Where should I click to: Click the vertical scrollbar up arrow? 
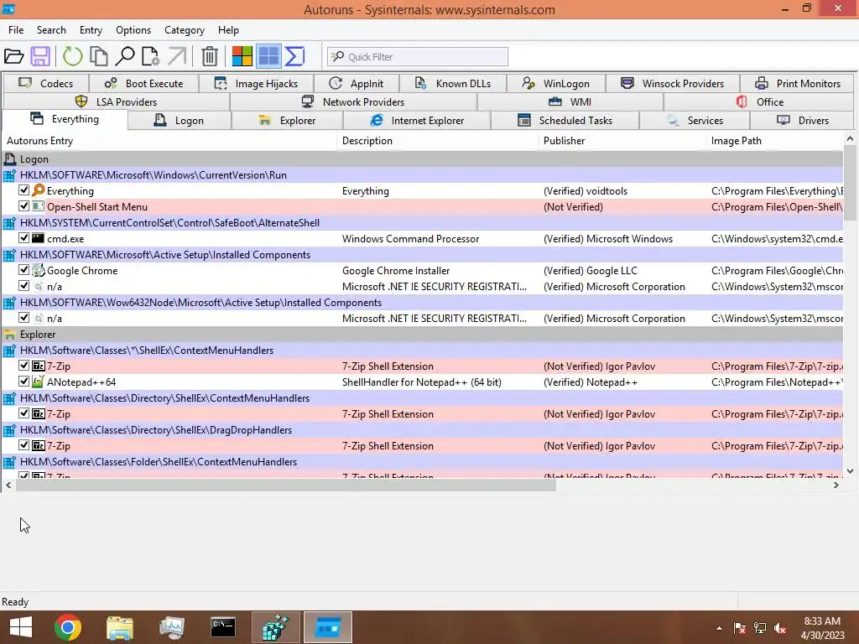[x=850, y=139]
